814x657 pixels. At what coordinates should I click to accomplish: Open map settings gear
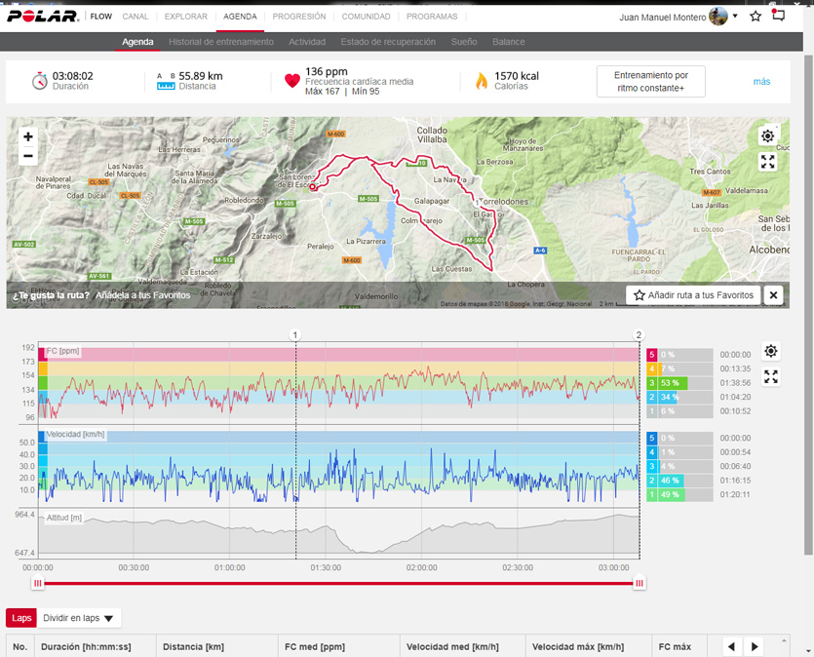click(768, 136)
